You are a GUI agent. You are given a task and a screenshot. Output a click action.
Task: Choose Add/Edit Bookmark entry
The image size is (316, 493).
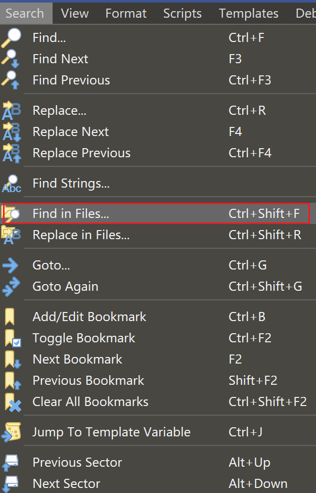click(89, 317)
